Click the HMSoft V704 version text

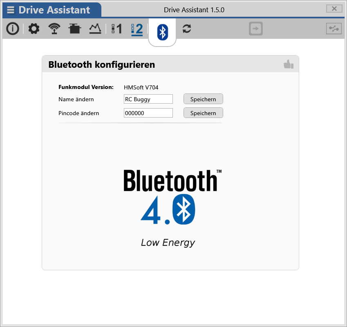point(141,87)
